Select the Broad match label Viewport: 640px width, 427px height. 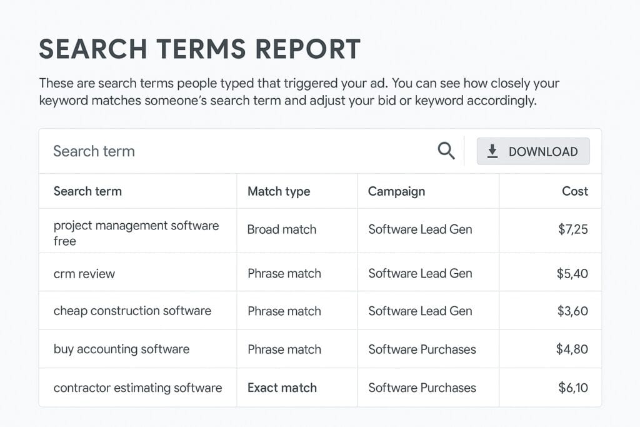[282, 230]
